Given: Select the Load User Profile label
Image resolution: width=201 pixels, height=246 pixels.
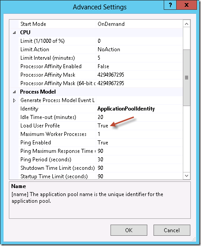Looking at the screenshot, I should pos(40,126).
